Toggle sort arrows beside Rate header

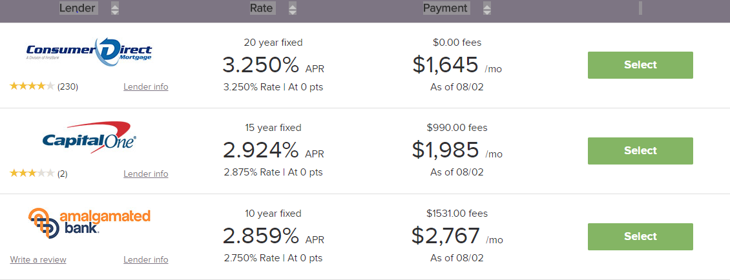click(293, 8)
